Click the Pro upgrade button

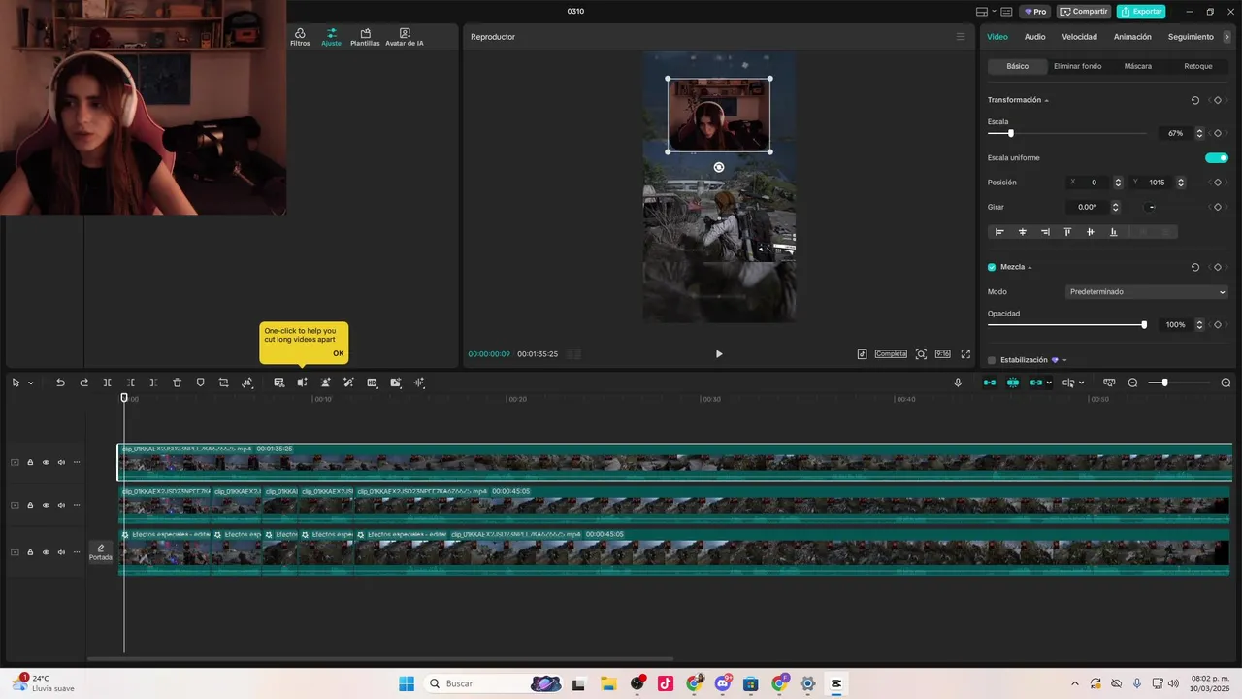[1034, 12]
